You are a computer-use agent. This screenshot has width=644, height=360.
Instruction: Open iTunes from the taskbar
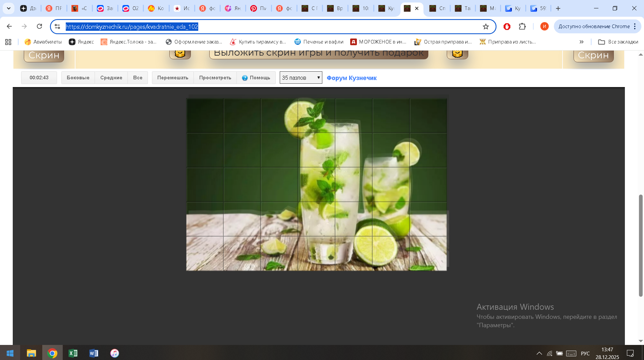pyautogui.click(x=114, y=353)
